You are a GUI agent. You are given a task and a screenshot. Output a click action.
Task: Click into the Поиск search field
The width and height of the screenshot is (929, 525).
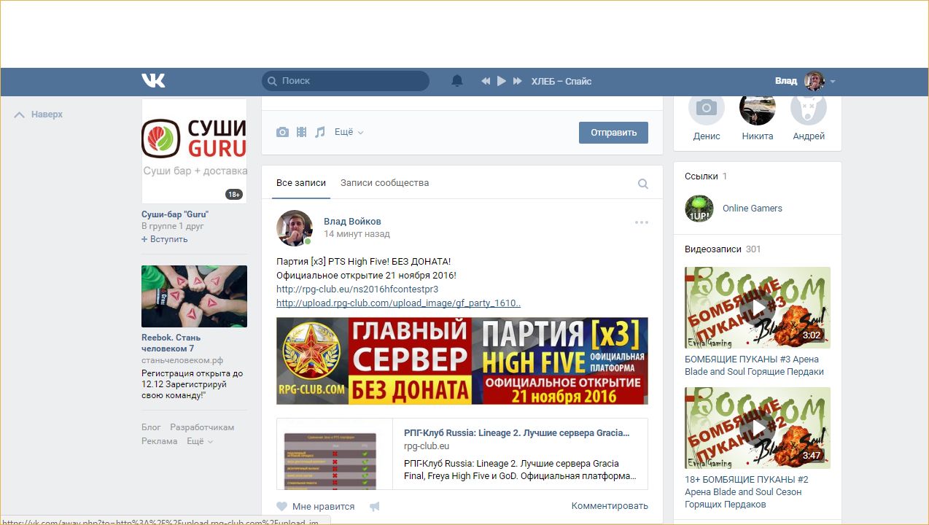(x=346, y=81)
